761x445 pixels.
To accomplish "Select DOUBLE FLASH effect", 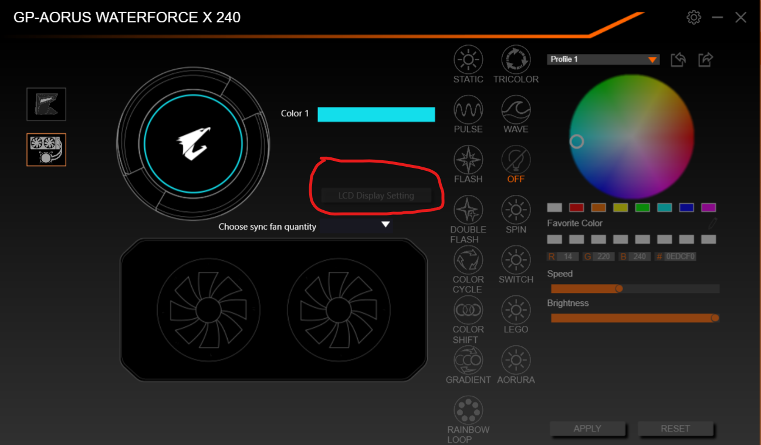I will (x=468, y=210).
